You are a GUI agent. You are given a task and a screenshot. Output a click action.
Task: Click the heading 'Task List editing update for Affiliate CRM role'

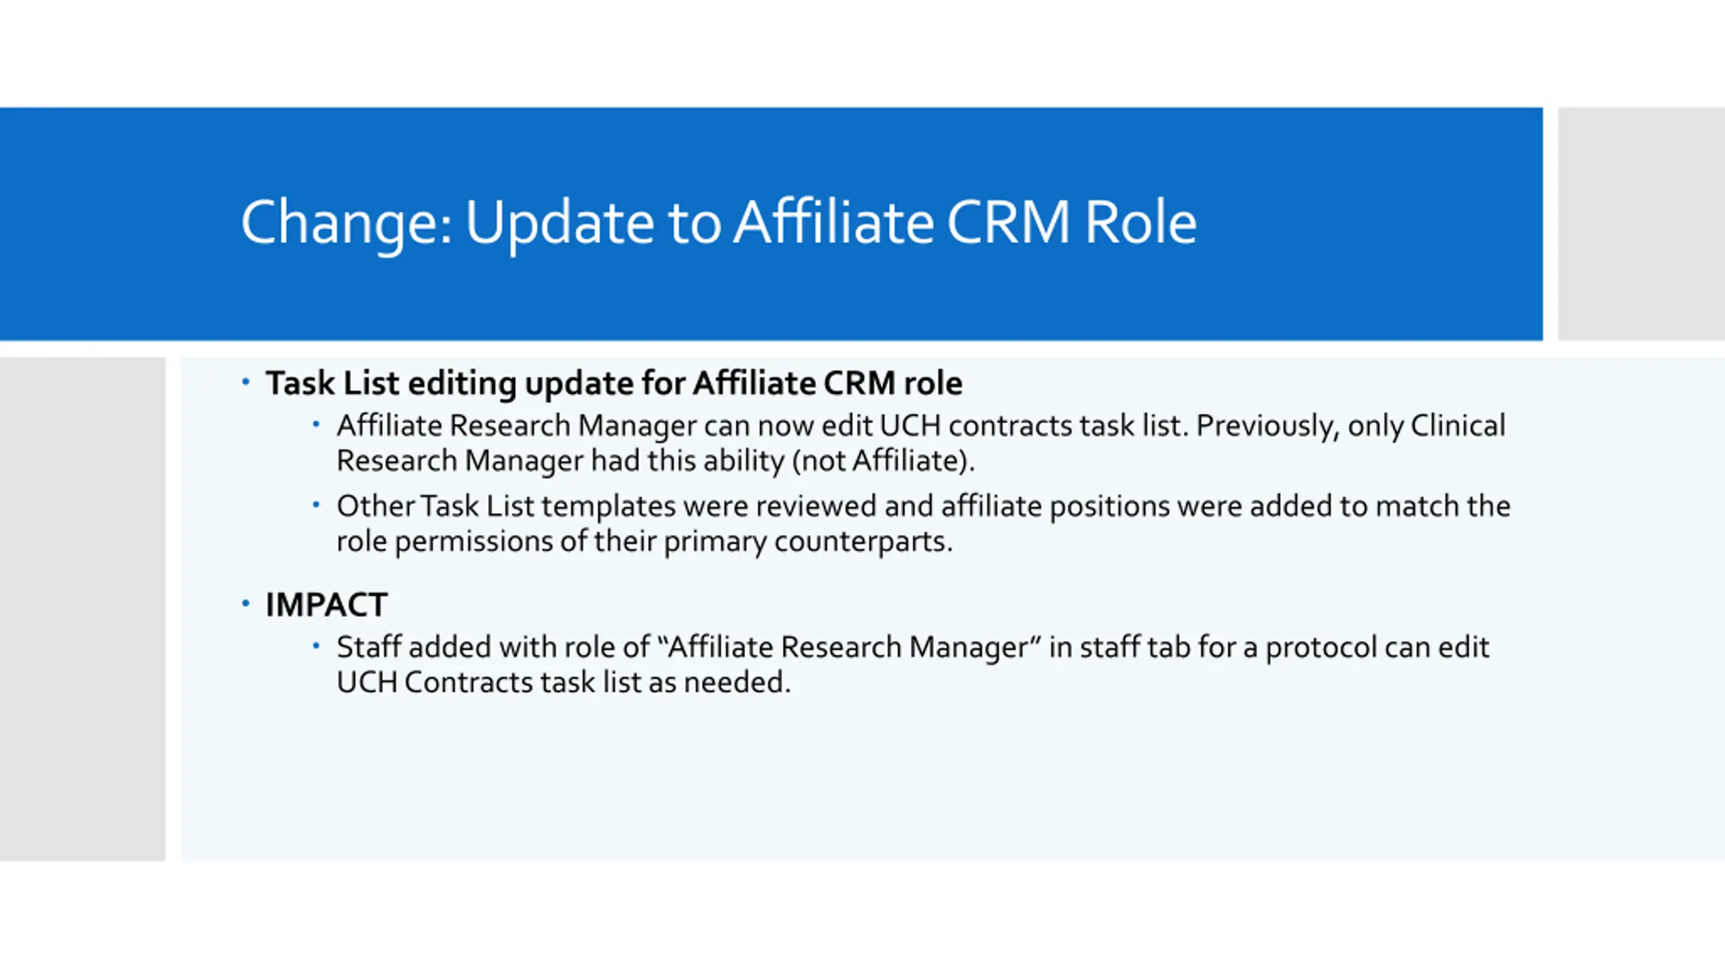coord(614,383)
